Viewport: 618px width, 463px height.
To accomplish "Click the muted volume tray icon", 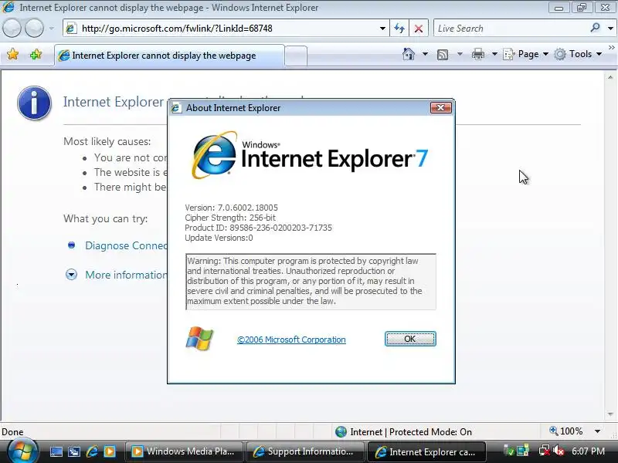I will [559, 451].
